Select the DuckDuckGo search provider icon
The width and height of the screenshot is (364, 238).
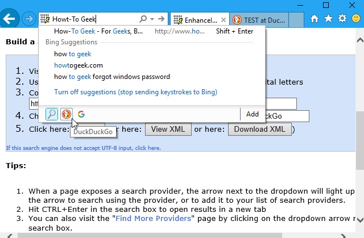click(x=67, y=114)
